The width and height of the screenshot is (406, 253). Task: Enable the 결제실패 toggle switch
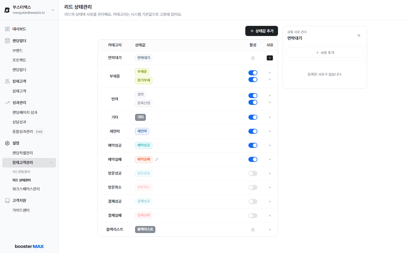253,216
